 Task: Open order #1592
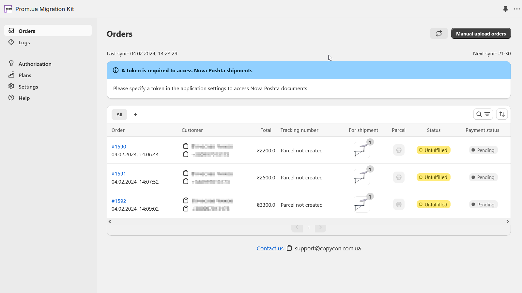(119, 201)
